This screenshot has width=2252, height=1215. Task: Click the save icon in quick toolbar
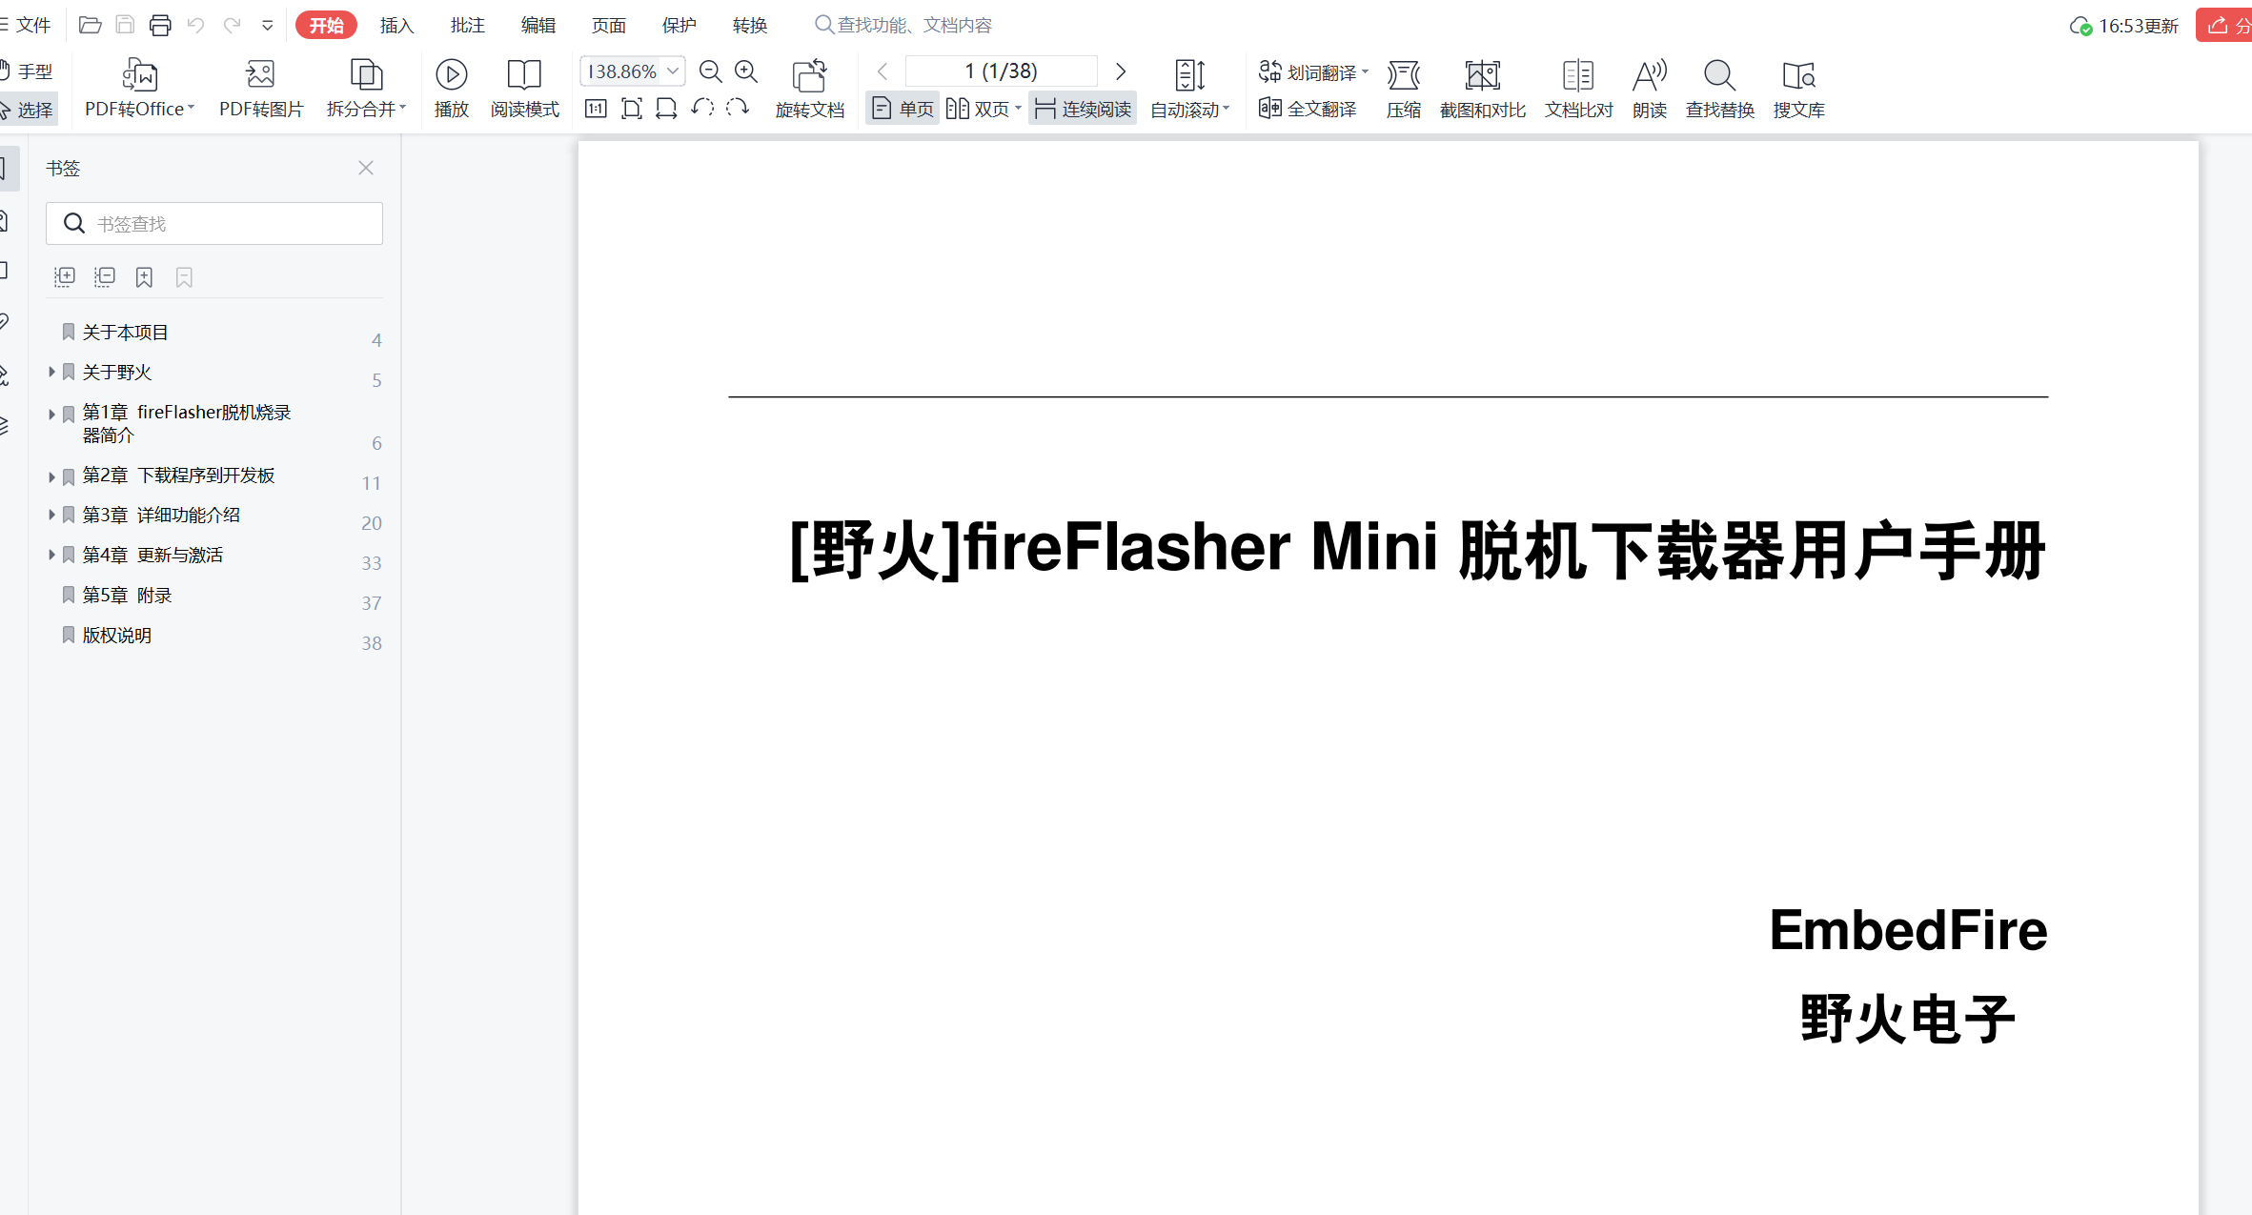pos(125,25)
